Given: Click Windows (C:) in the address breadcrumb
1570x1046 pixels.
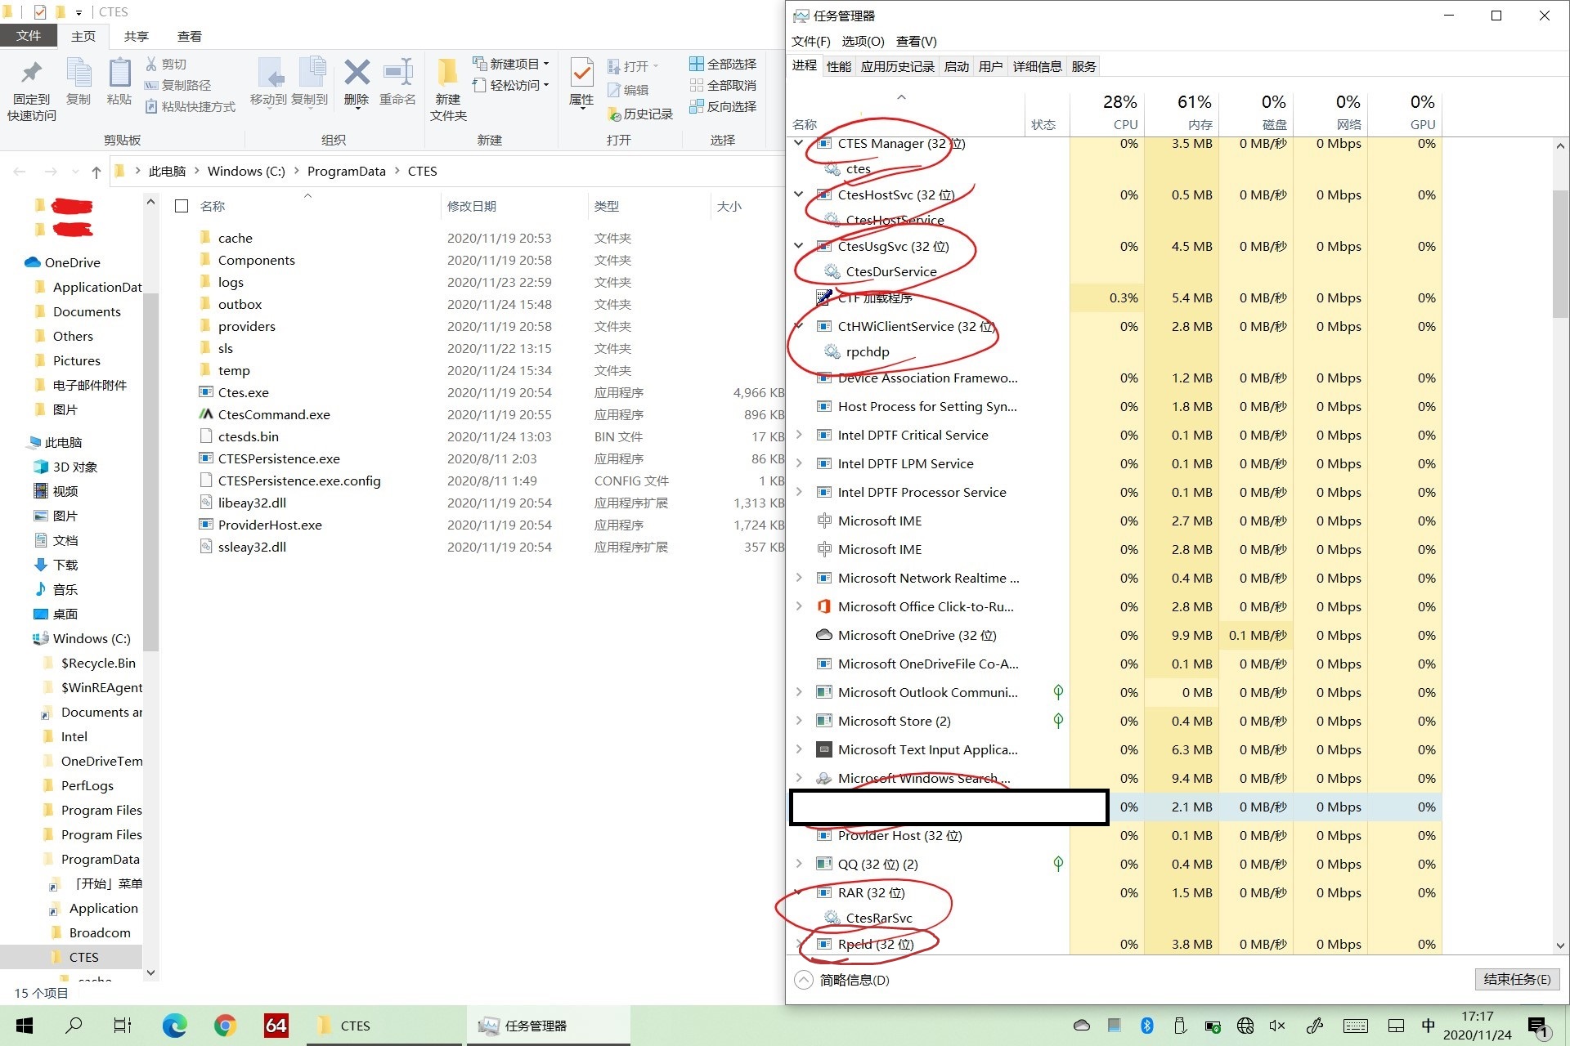Looking at the screenshot, I should pos(246,172).
